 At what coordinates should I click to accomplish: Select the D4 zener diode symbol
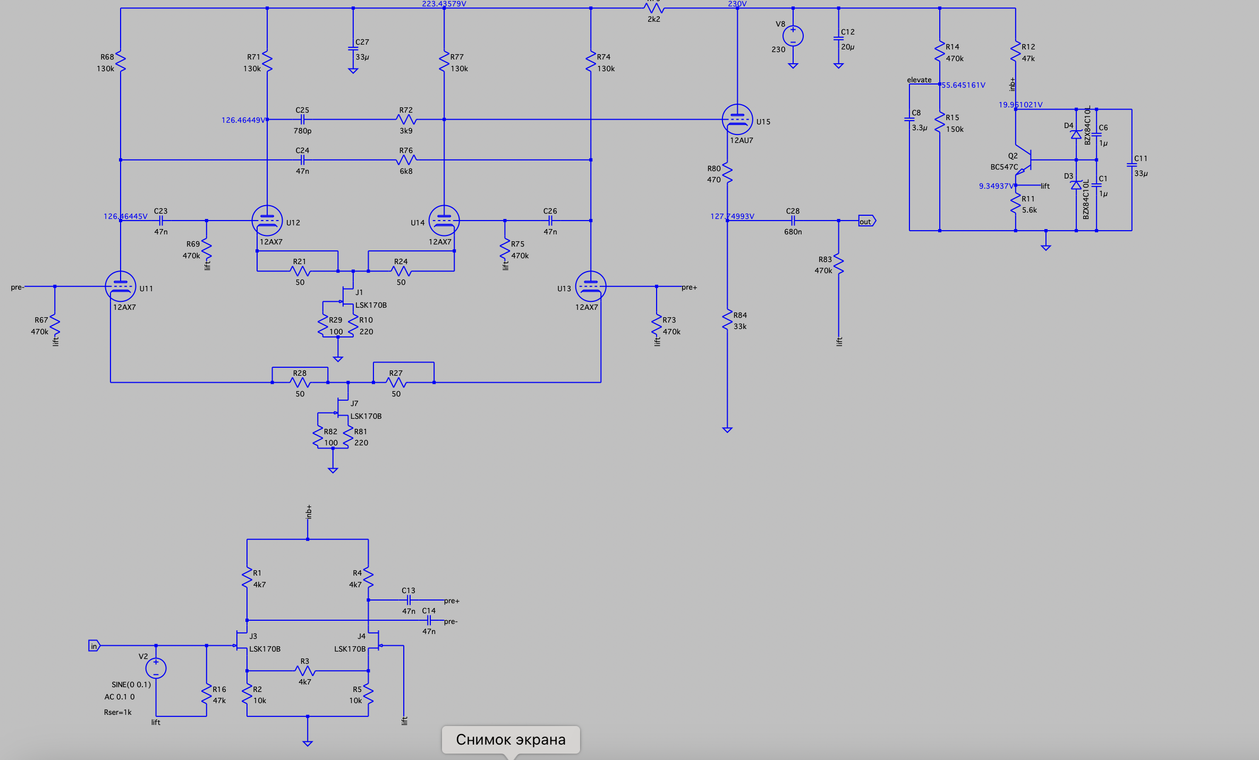pyautogui.click(x=1076, y=134)
